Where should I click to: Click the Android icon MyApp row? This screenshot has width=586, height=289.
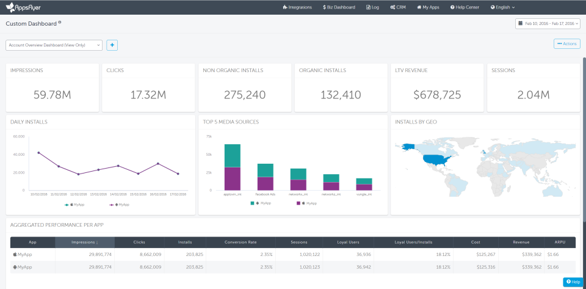coord(23,267)
